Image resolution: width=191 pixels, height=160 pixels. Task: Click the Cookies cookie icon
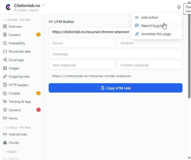coord(5,93)
